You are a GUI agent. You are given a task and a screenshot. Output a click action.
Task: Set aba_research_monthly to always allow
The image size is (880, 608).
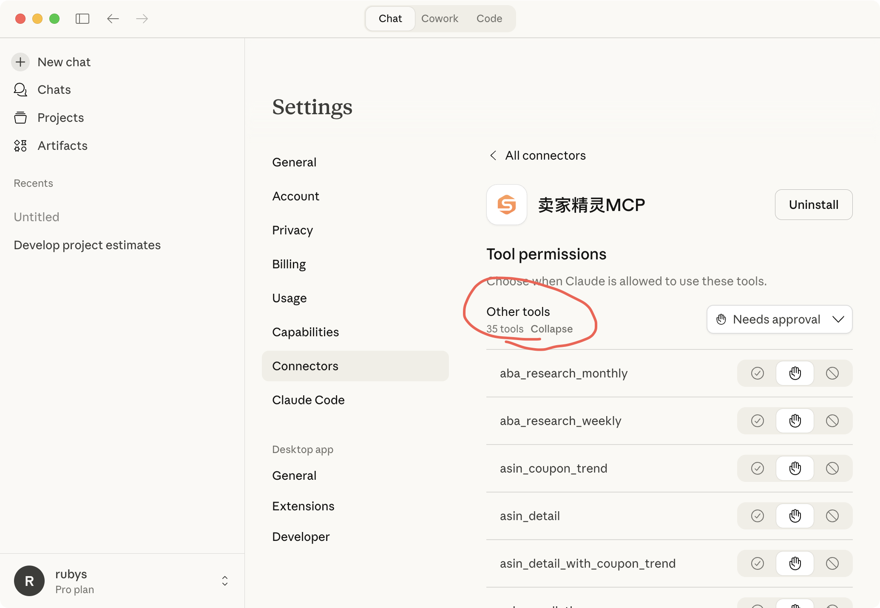pyautogui.click(x=757, y=373)
